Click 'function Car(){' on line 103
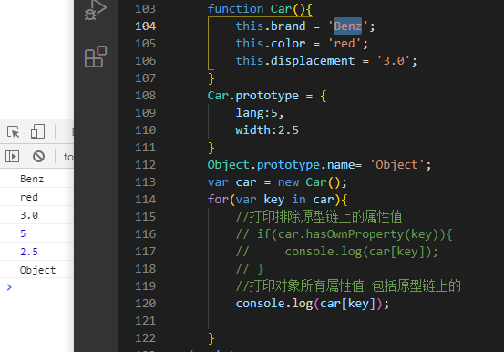The image size is (504, 352). pyautogui.click(x=260, y=9)
